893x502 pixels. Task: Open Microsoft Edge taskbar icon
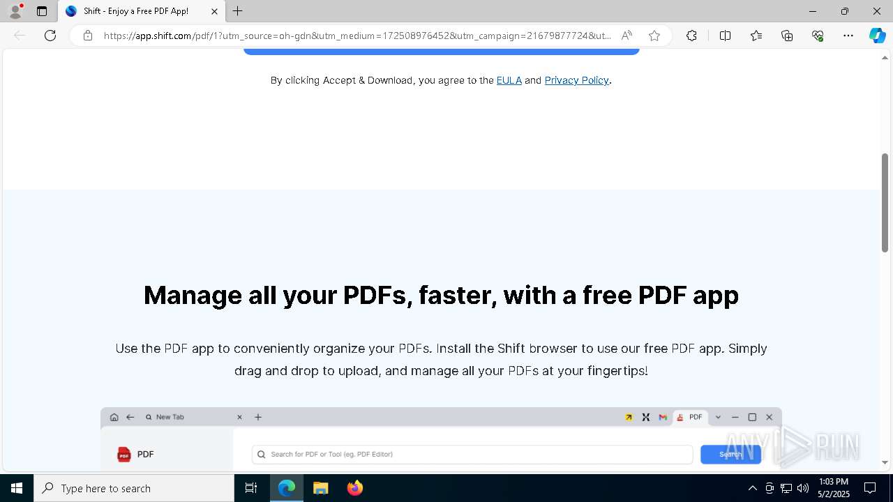pyautogui.click(x=287, y=488)
